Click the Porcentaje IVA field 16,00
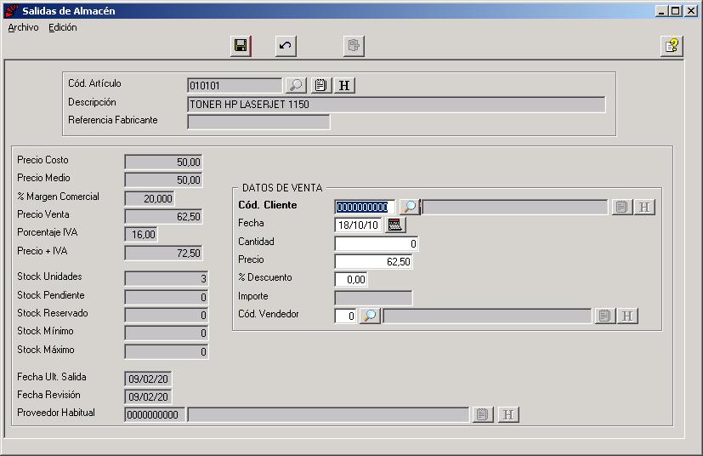The image size is (703, 456). click(141, 234)
